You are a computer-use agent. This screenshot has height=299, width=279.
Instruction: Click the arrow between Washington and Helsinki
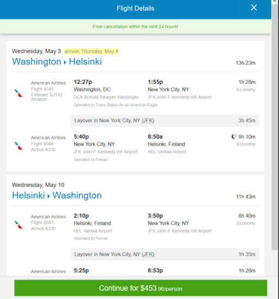click(65, 63)
